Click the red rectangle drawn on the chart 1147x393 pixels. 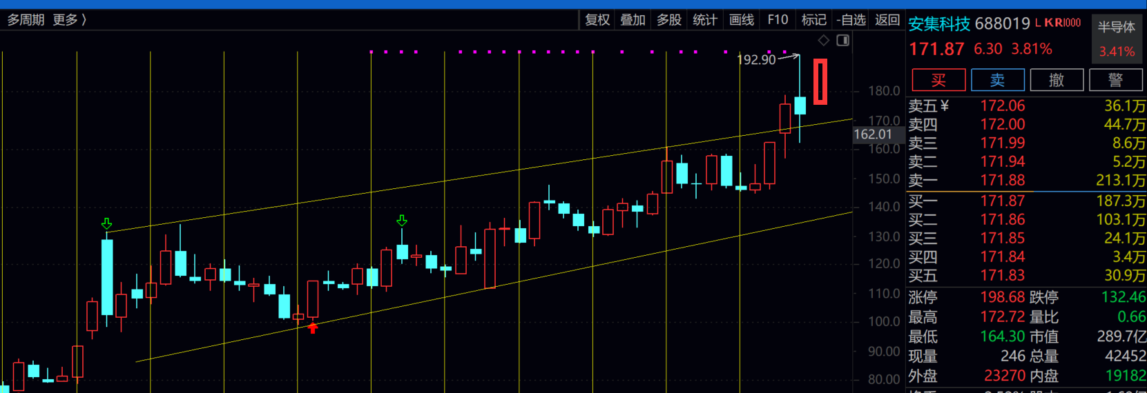pos(820,82)
